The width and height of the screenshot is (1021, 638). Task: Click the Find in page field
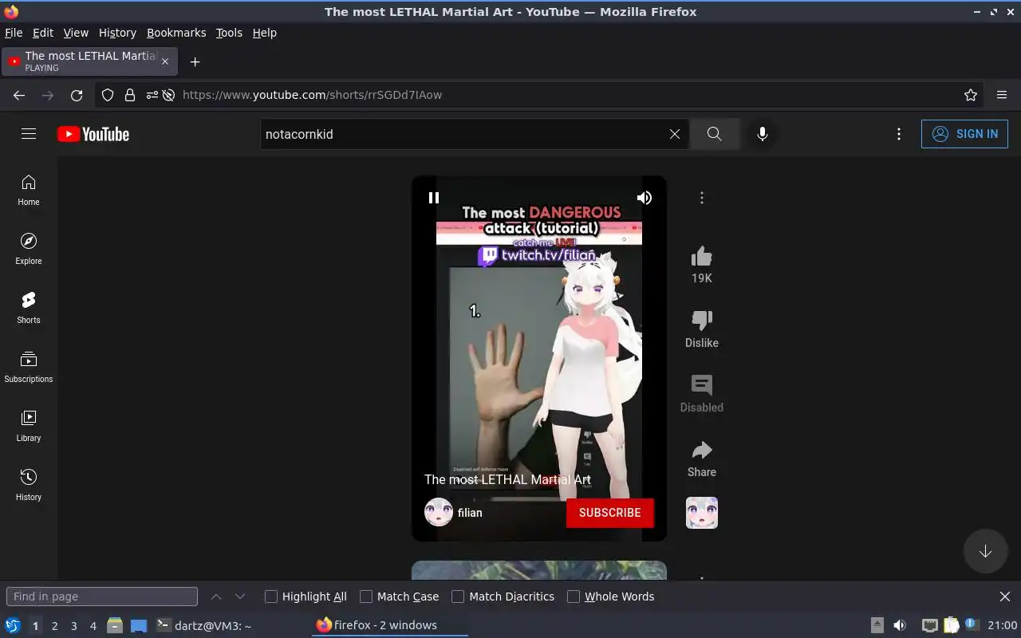coord(102,597)
